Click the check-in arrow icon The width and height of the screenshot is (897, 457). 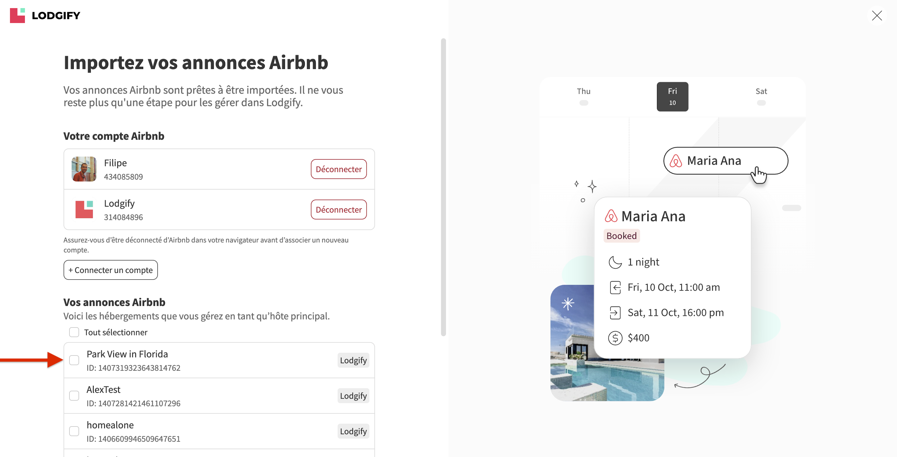tap(615, 288)
